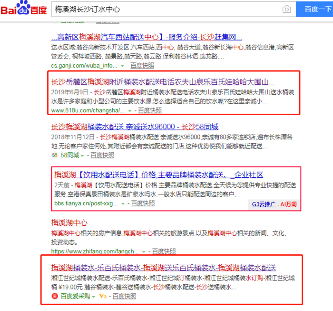Open 百度快照 for the zhifang.com result
Screen dimensions: 333x311
(x=164, y=251)
